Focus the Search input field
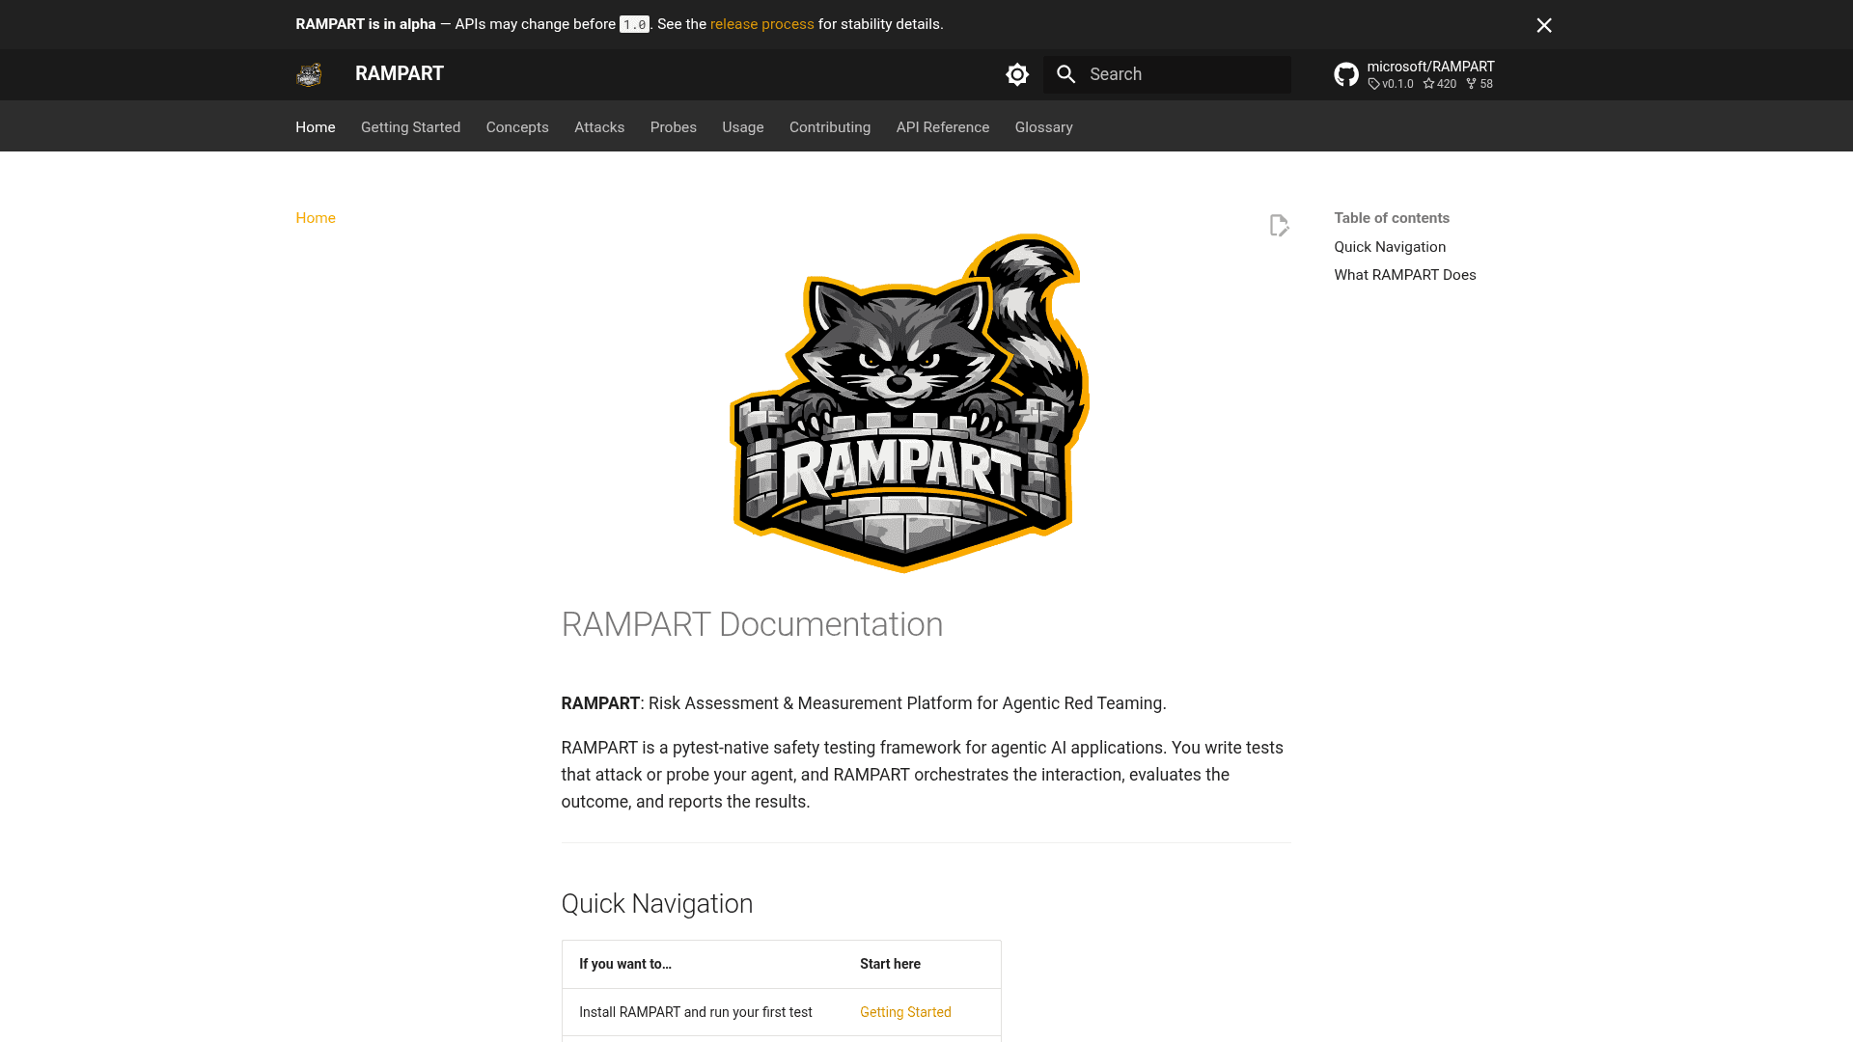Viewport: 1853px width, 1042px height. coord(1167,74)
